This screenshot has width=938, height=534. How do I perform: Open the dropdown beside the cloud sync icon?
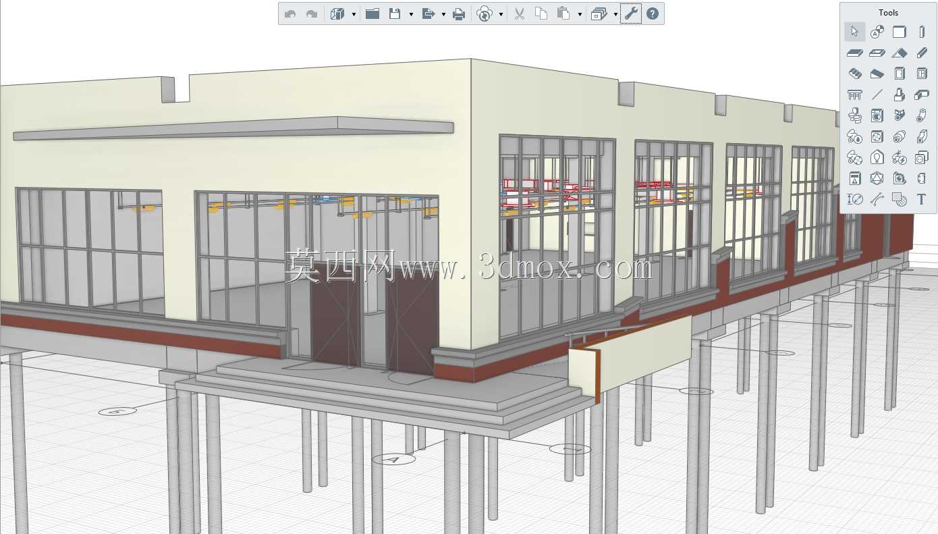click(501, 14)
